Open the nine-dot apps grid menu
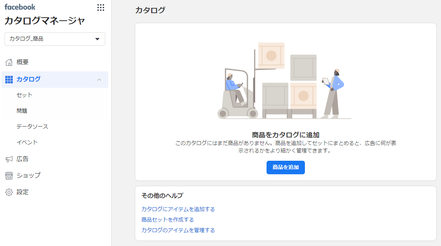The image size is (441, 246). click(x=101, y=8)
